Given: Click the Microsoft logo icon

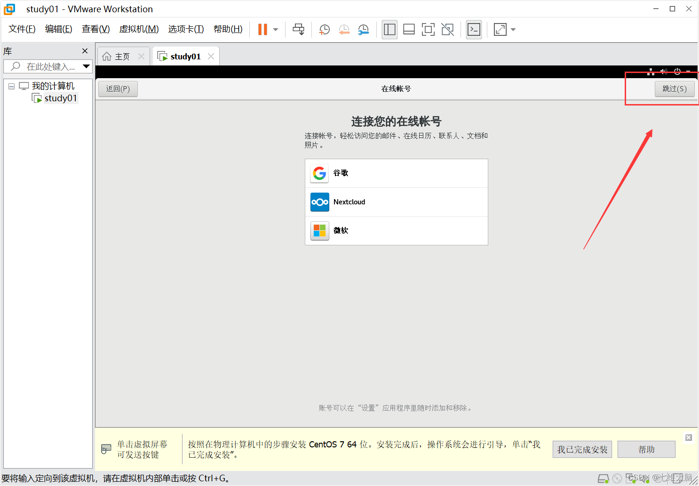Looking at the screenshot, I should point(319,231).
